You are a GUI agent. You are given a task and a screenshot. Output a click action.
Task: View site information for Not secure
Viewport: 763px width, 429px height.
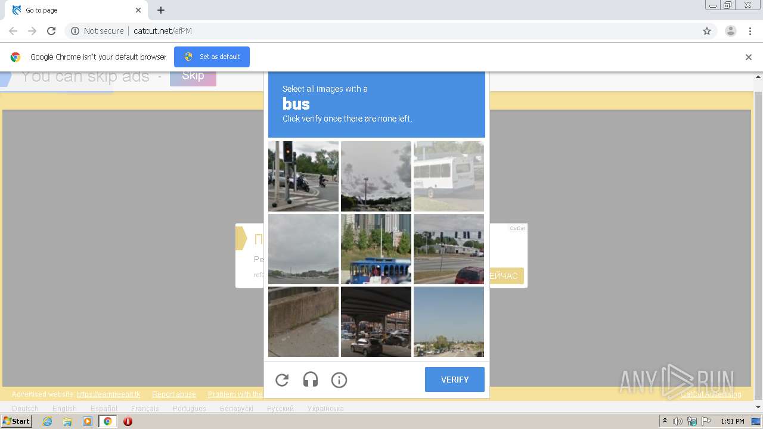(x=97, y=31)
